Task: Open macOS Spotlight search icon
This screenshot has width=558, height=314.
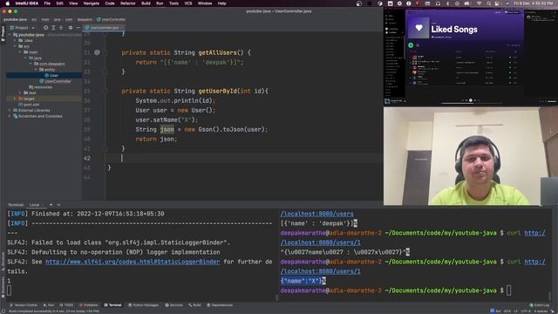Action: click(x=488, y=3)
